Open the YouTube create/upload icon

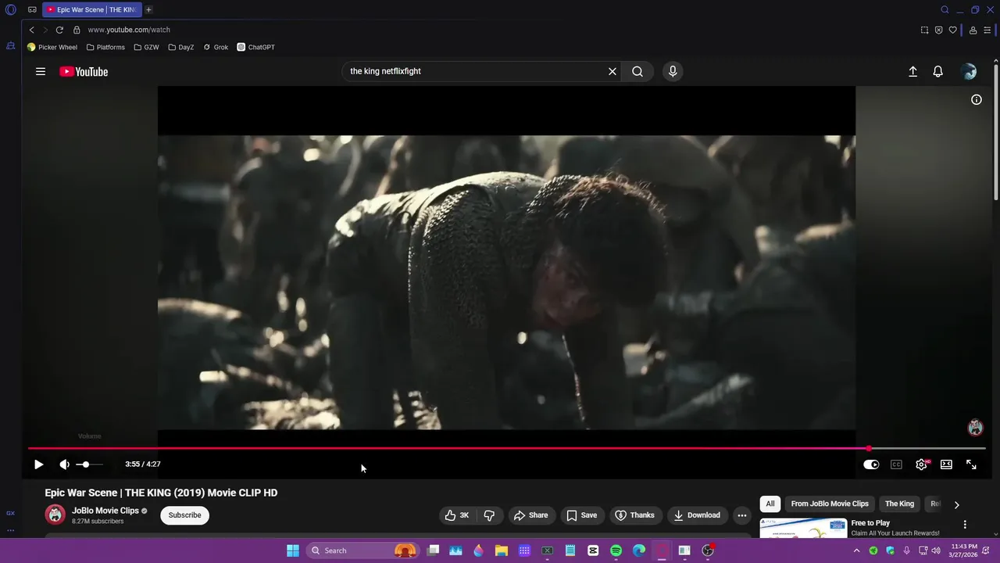(912, 71)
